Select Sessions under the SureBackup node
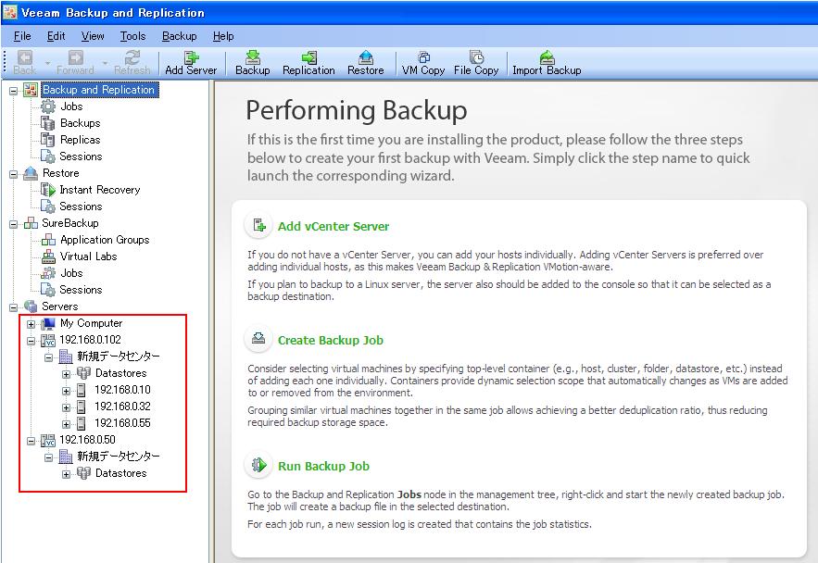The width and height of the screenshot is (818, 563). click(81, 290)
